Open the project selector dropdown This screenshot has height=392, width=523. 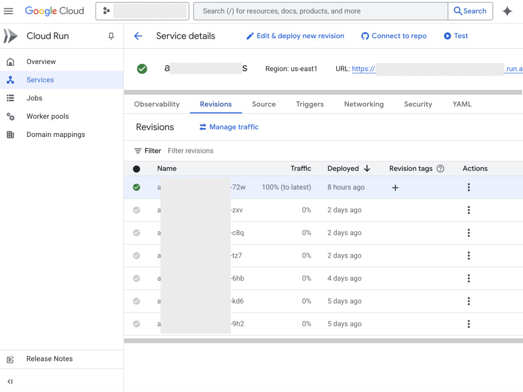click(x=142, y=11)
